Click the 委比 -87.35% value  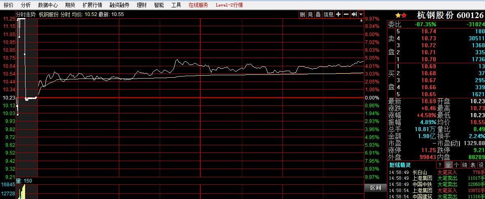pyautogui.click(x=426, y=24)
